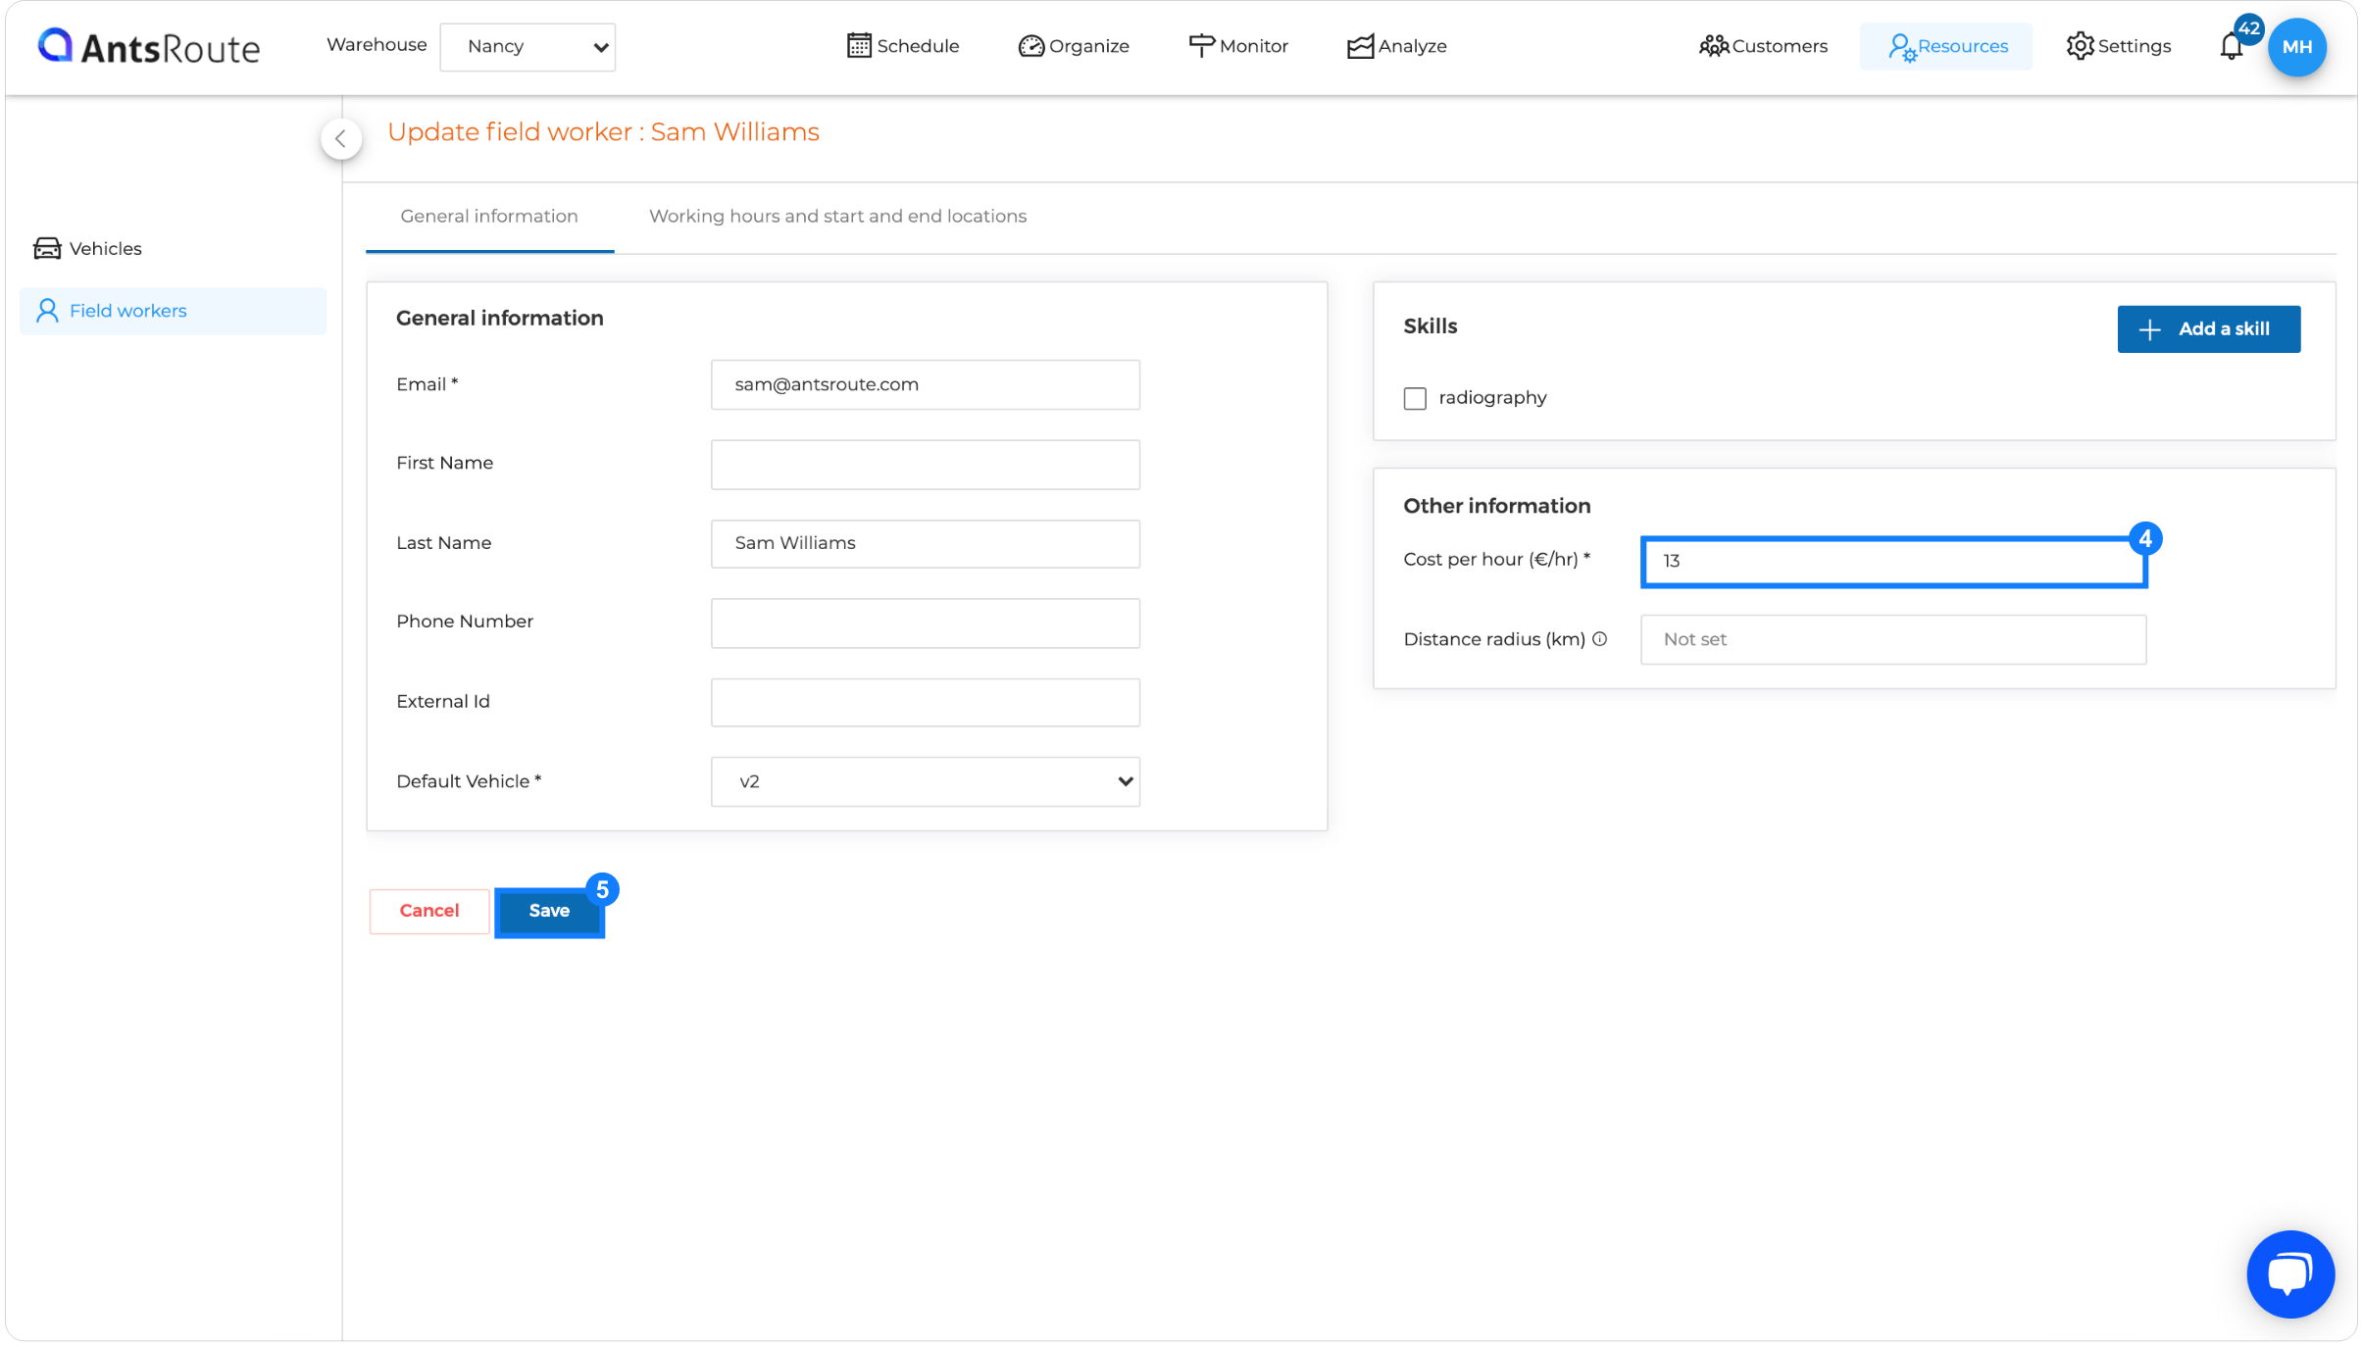Image resolution: width=2362 pixels, height=1347 pixels.
Task: Click the Email input field
Action: (925, 384)
